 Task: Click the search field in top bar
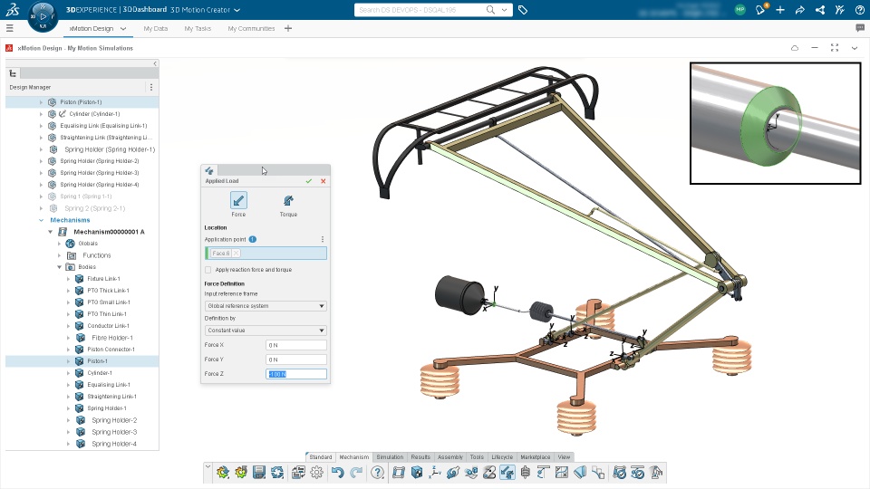click(420, 10)
